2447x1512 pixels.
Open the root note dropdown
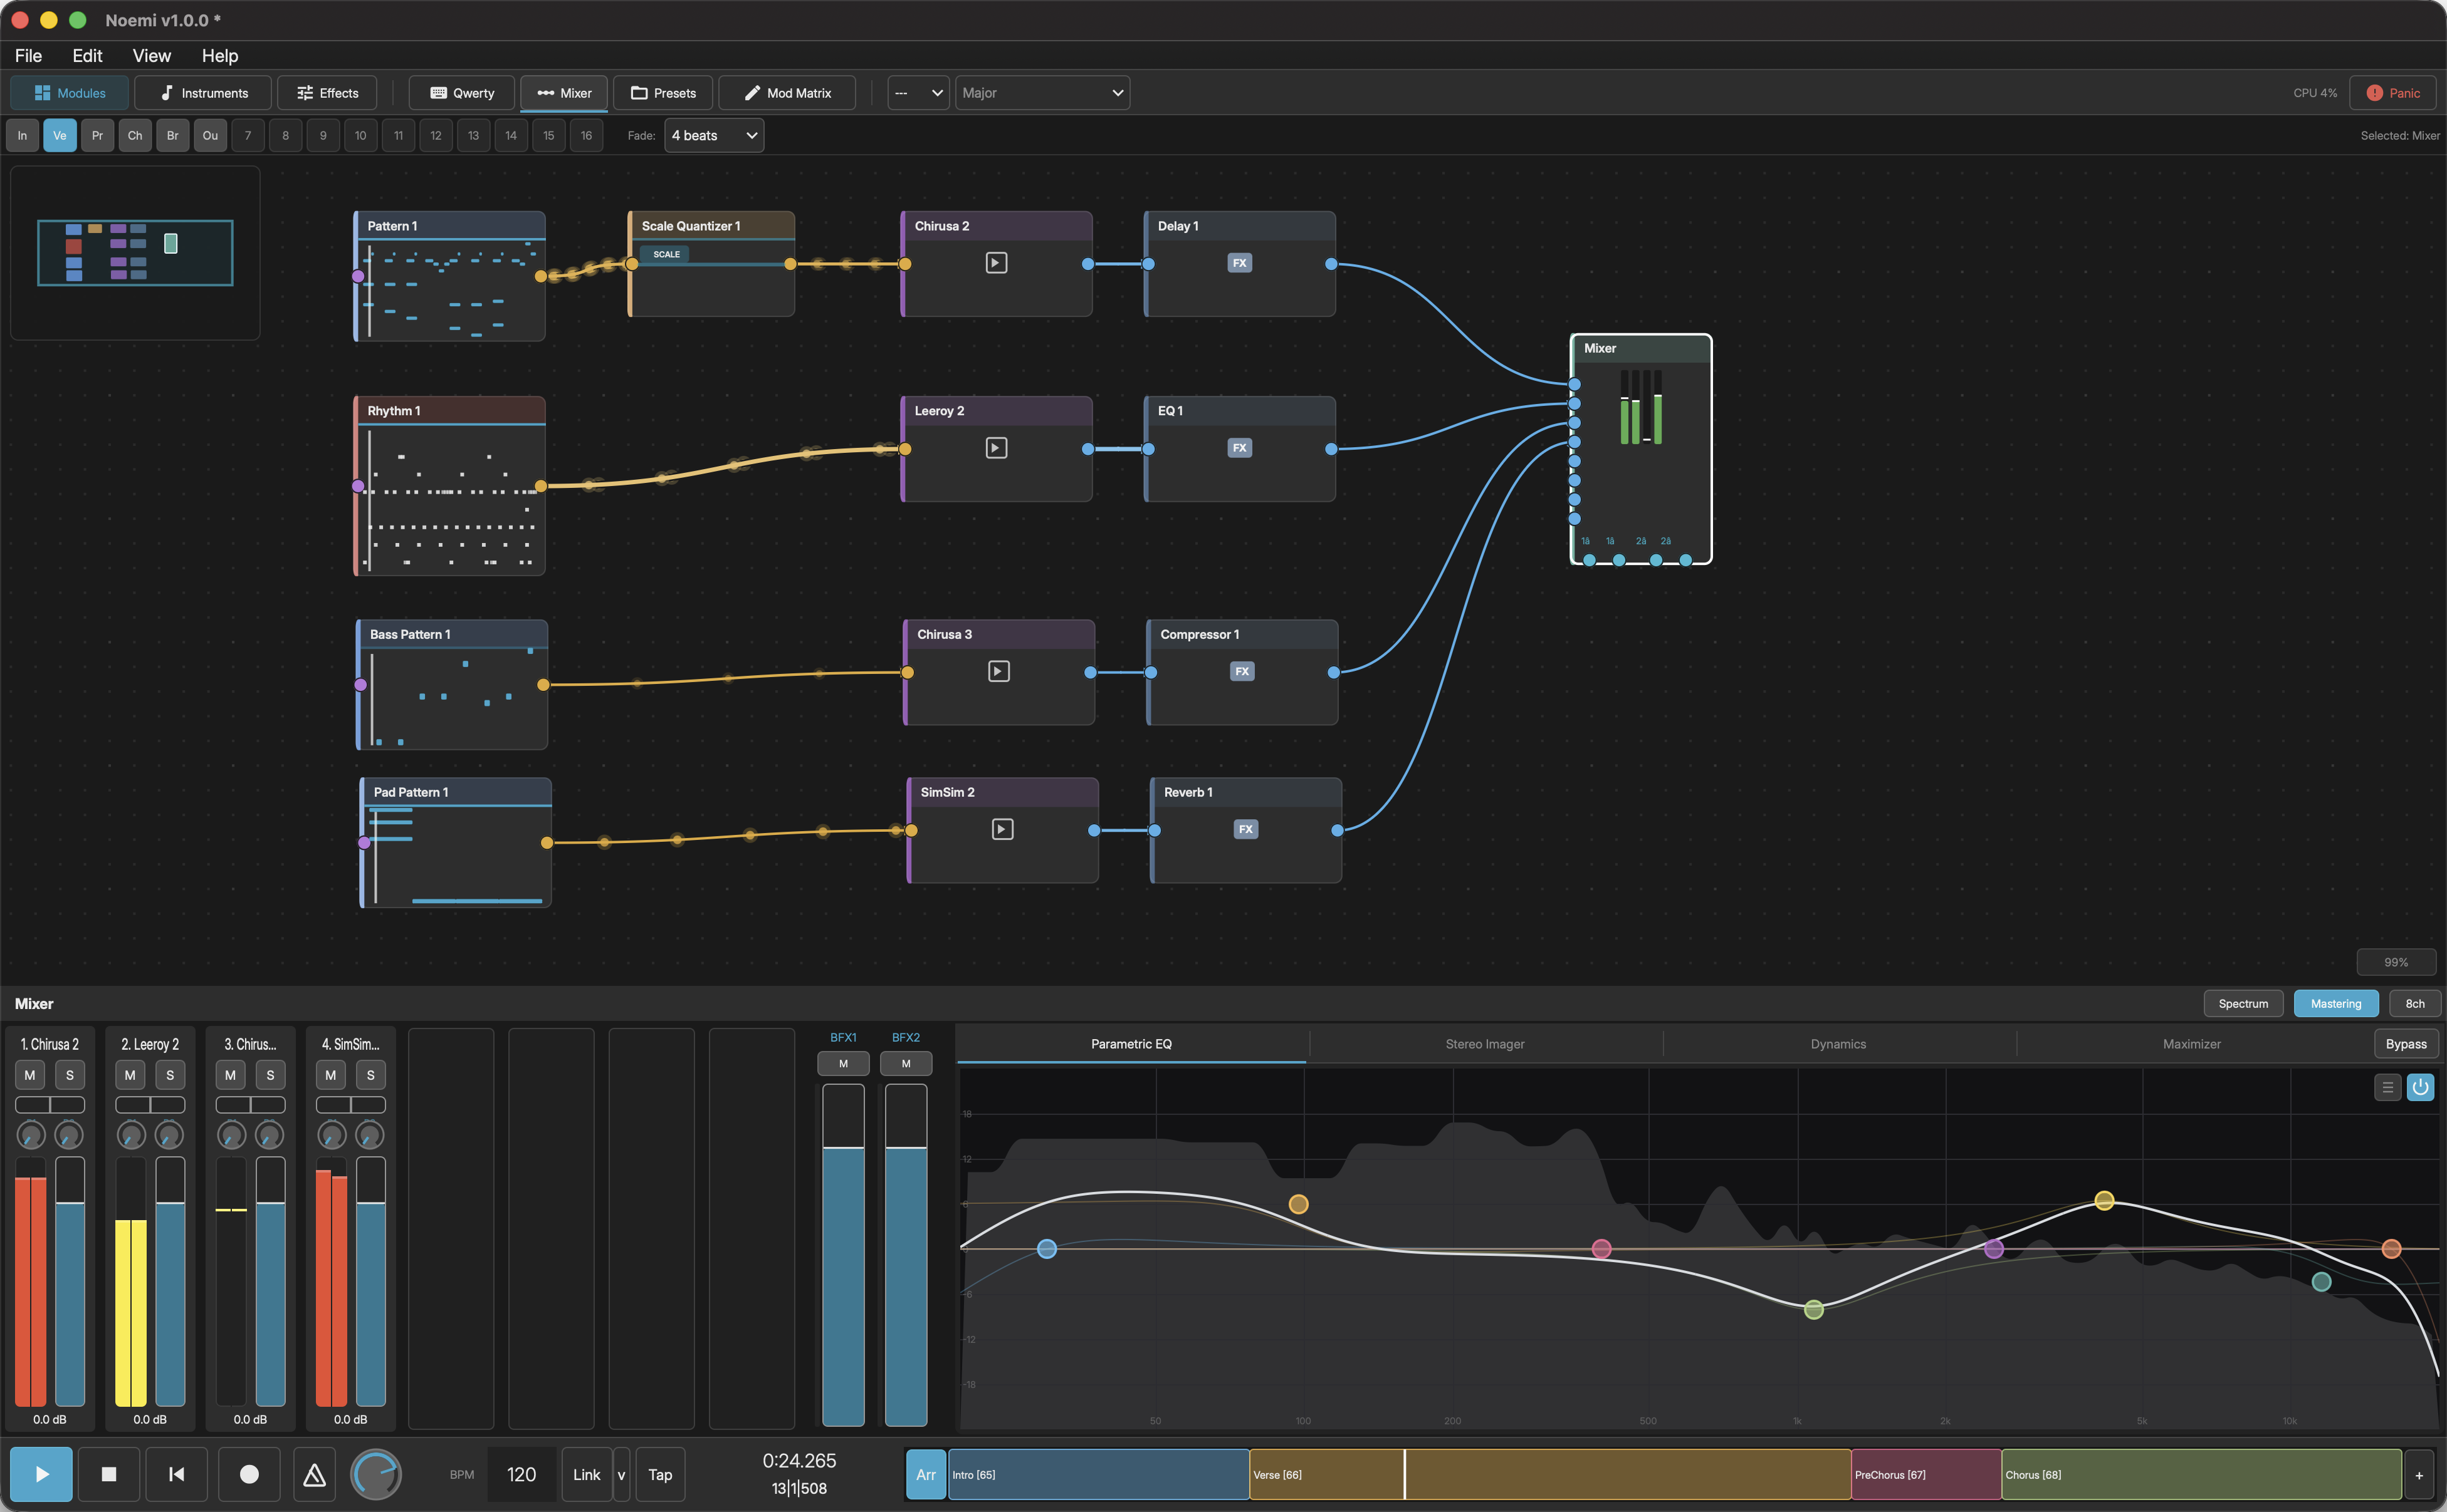pos(918,93)
